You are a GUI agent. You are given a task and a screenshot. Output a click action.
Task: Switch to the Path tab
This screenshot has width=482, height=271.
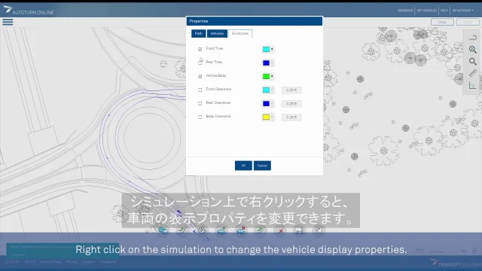[x=199, y=33]
